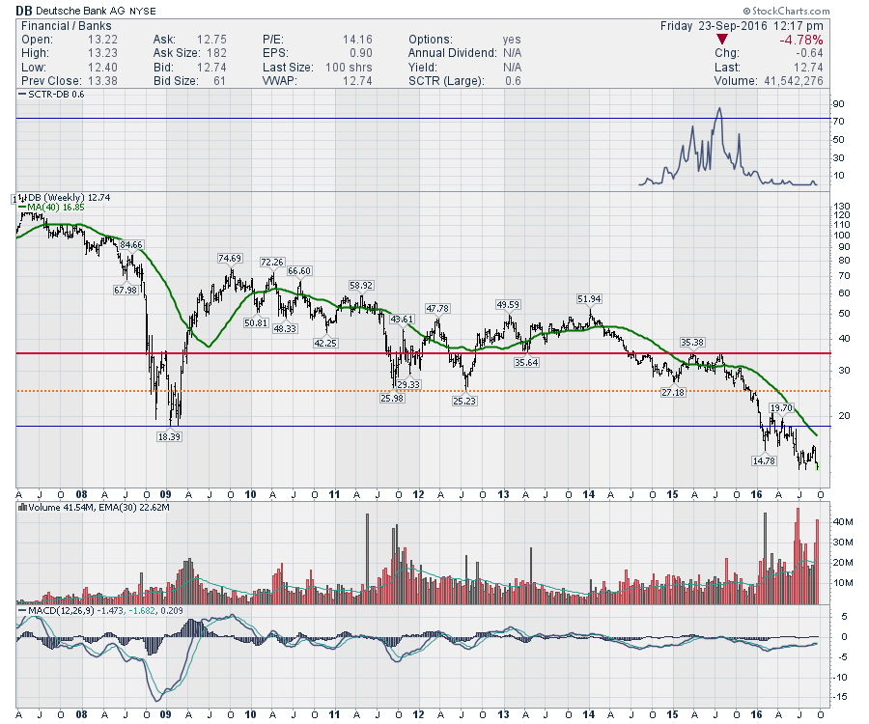Click the 'Annual Dividend' label
This screenshot has height=724, width=869.
[453, 53]
